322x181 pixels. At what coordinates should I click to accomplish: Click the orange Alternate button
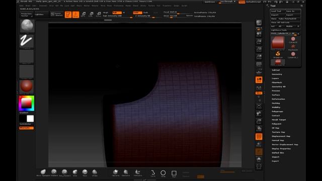pos(26,128)
